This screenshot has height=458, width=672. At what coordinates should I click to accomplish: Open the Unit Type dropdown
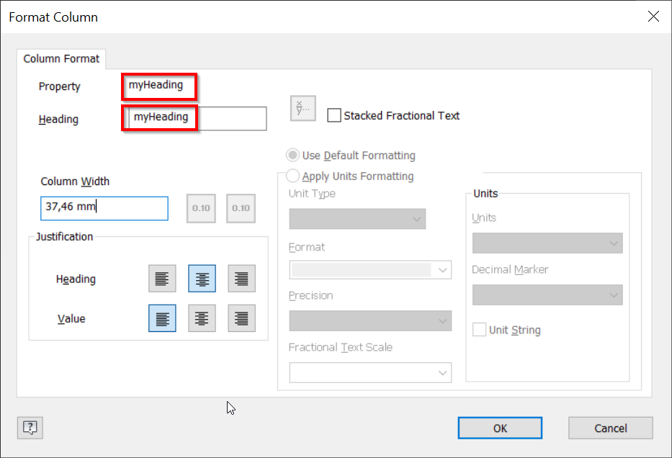[x=357, y=217]
